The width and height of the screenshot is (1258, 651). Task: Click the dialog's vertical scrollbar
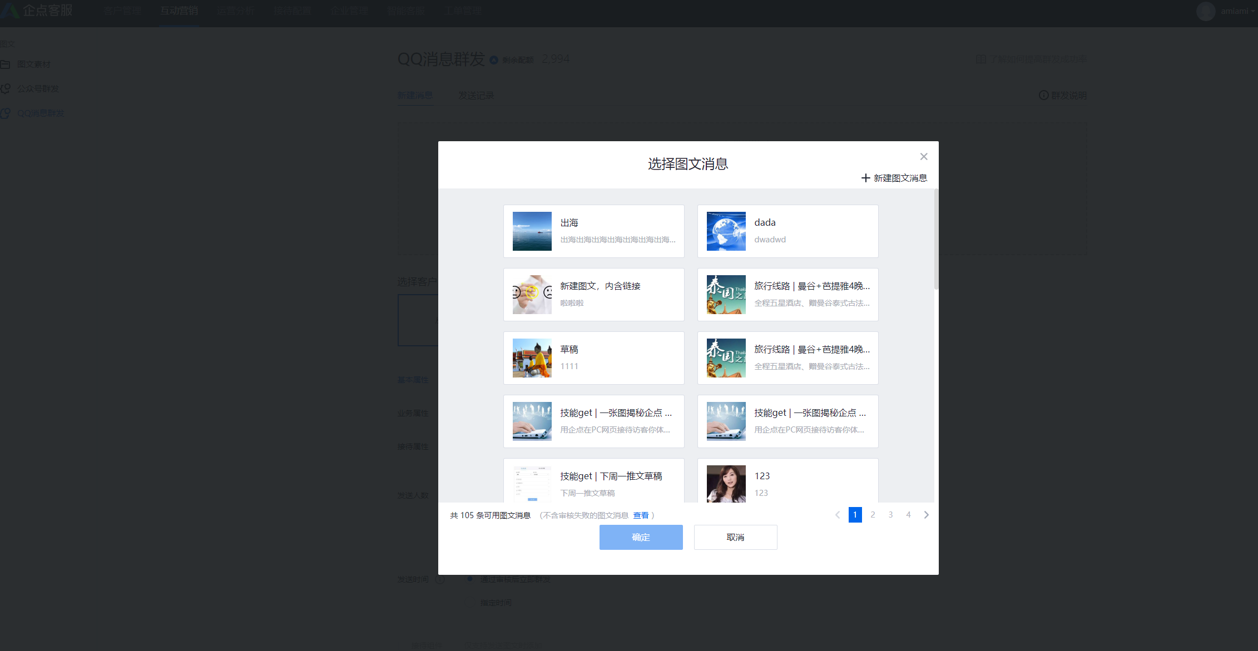point(936,239)
